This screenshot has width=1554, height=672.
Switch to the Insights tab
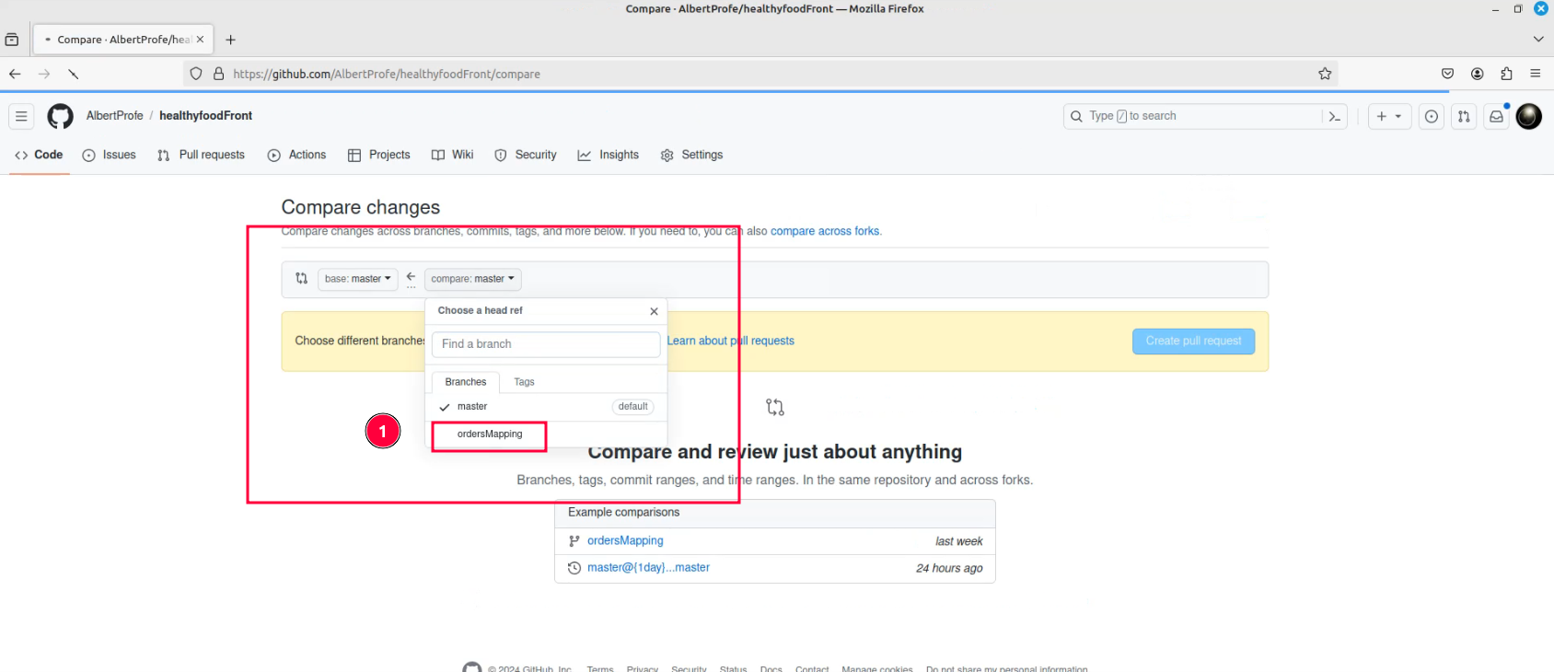(609, 155)
